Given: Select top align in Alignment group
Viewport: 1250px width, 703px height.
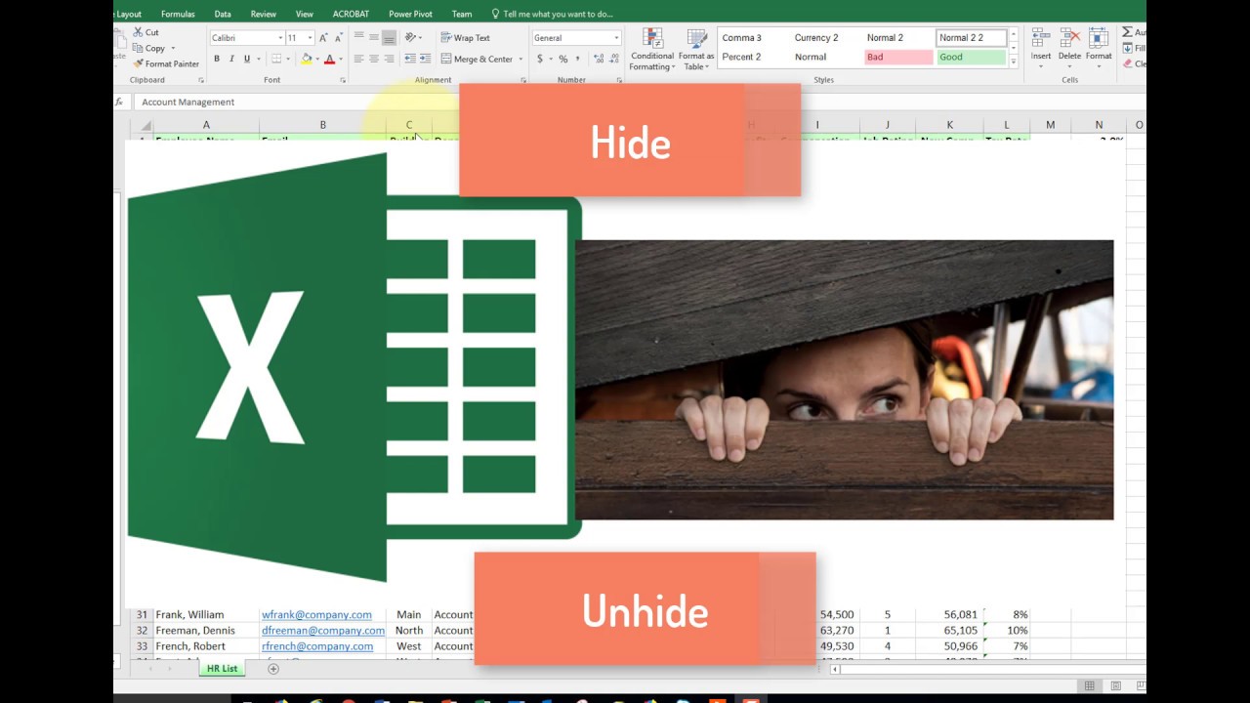Looking at the screenshot, I should pos(358,36).
